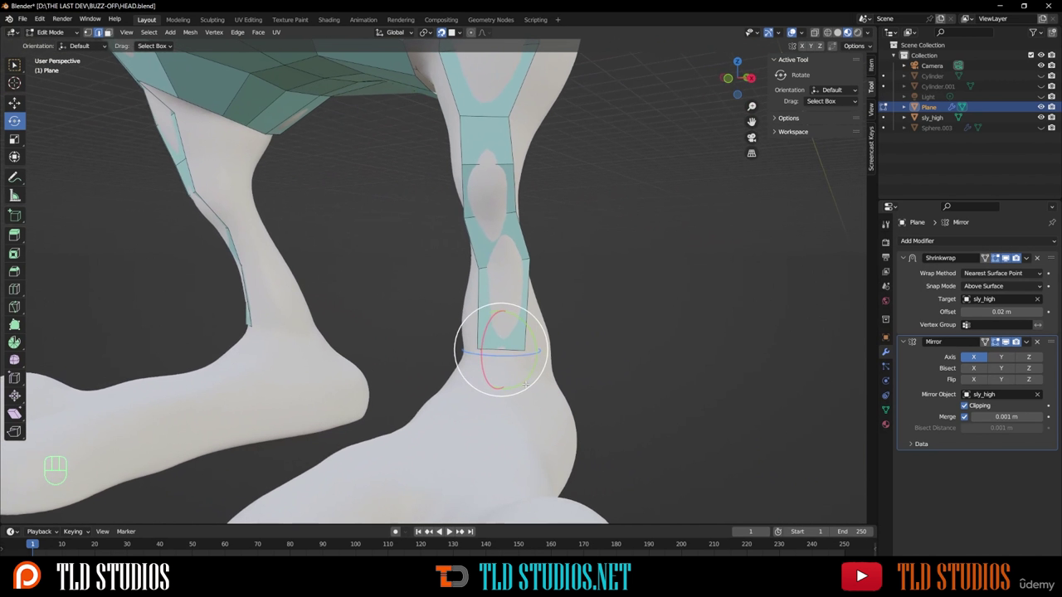Open the Sculpting workspace tab
1062x597 pixels.
point(212,19)
